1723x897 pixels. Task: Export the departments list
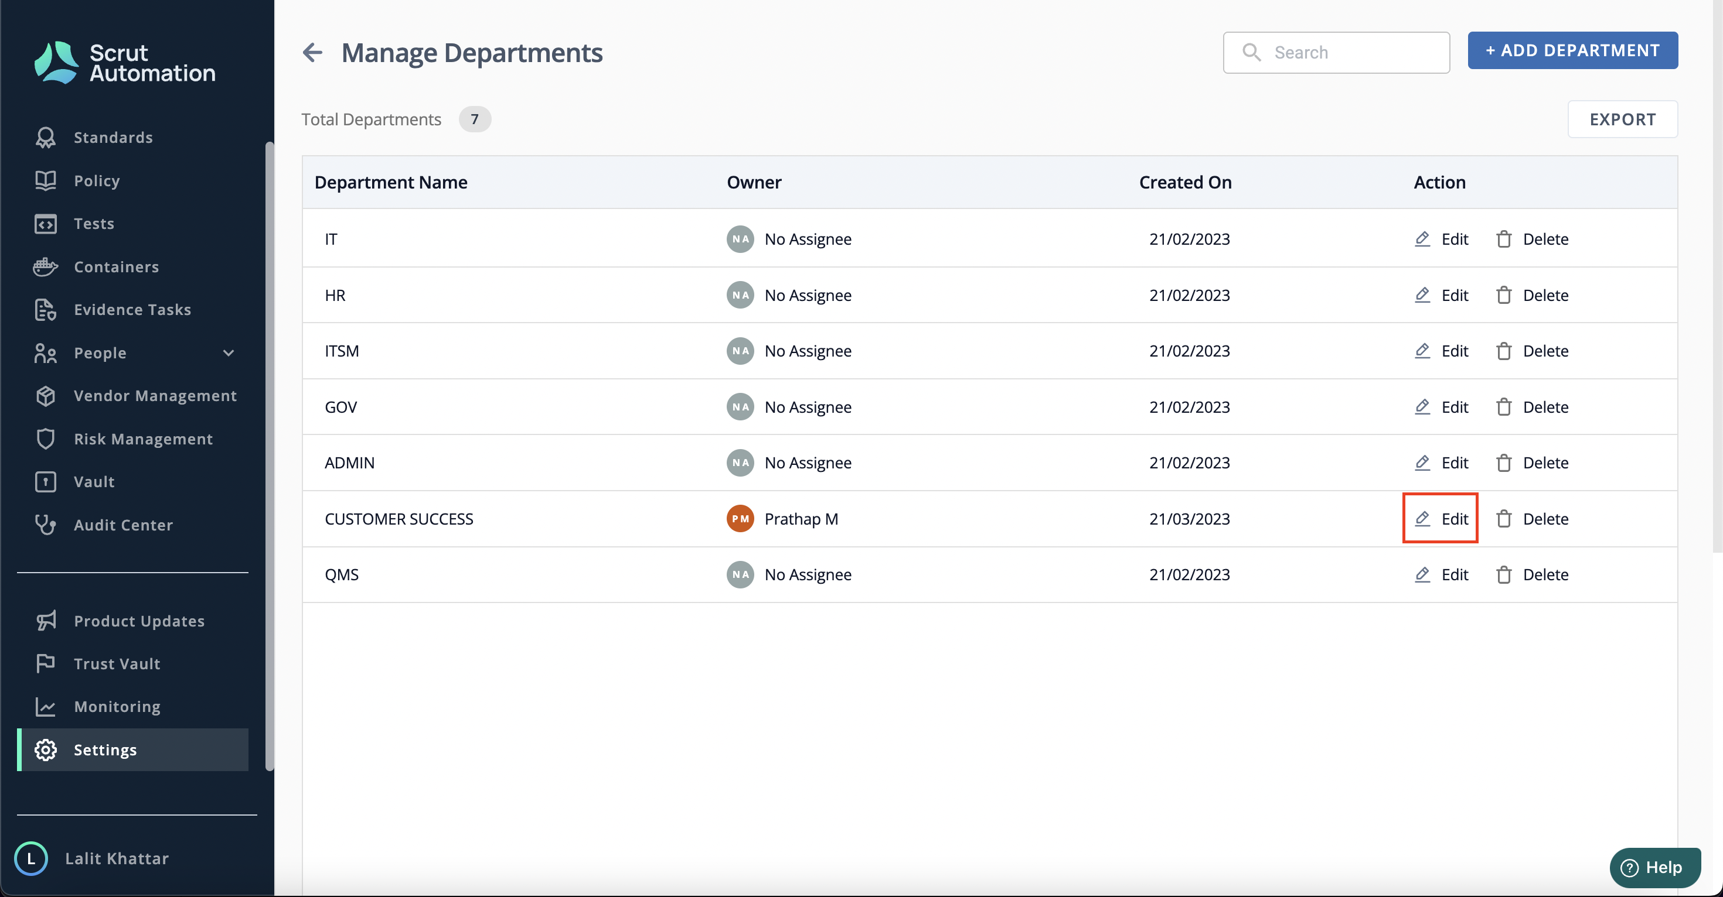click(x=1623, y=119)
